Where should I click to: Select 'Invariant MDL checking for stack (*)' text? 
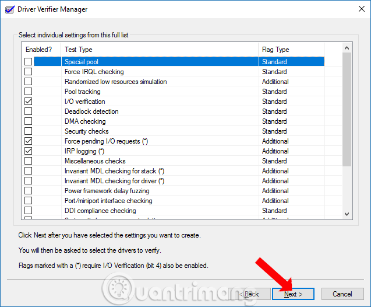coord(115,171)
